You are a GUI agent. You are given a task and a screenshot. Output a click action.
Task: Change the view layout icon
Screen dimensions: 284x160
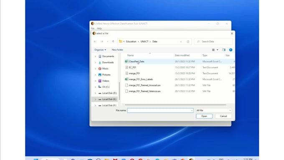tap(213, 50)
